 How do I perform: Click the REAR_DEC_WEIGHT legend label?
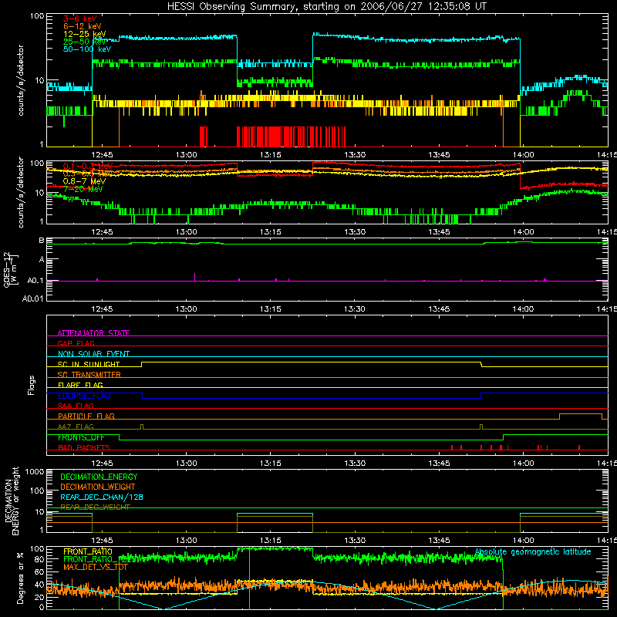(x=95, y=507)
